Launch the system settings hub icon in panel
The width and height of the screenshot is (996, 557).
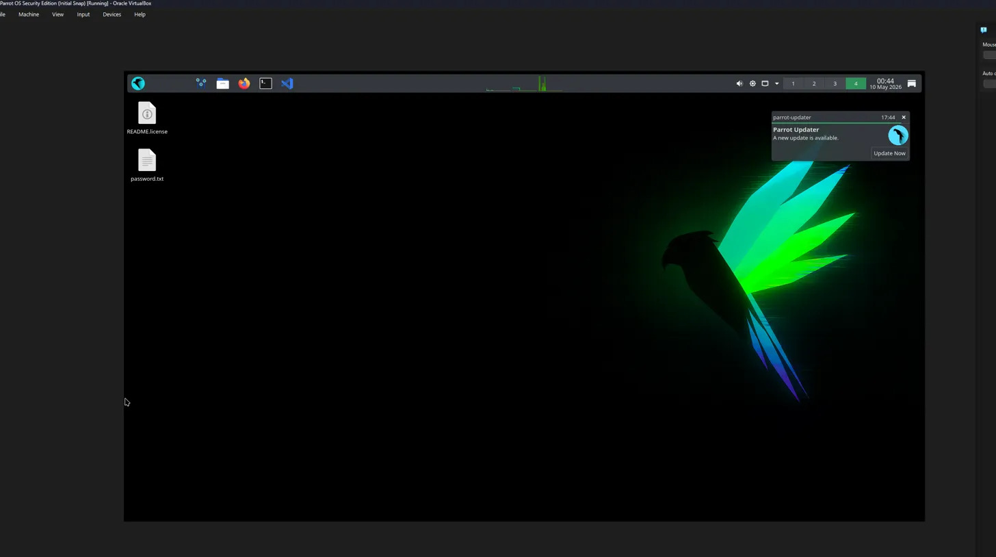tap(201, 83)
